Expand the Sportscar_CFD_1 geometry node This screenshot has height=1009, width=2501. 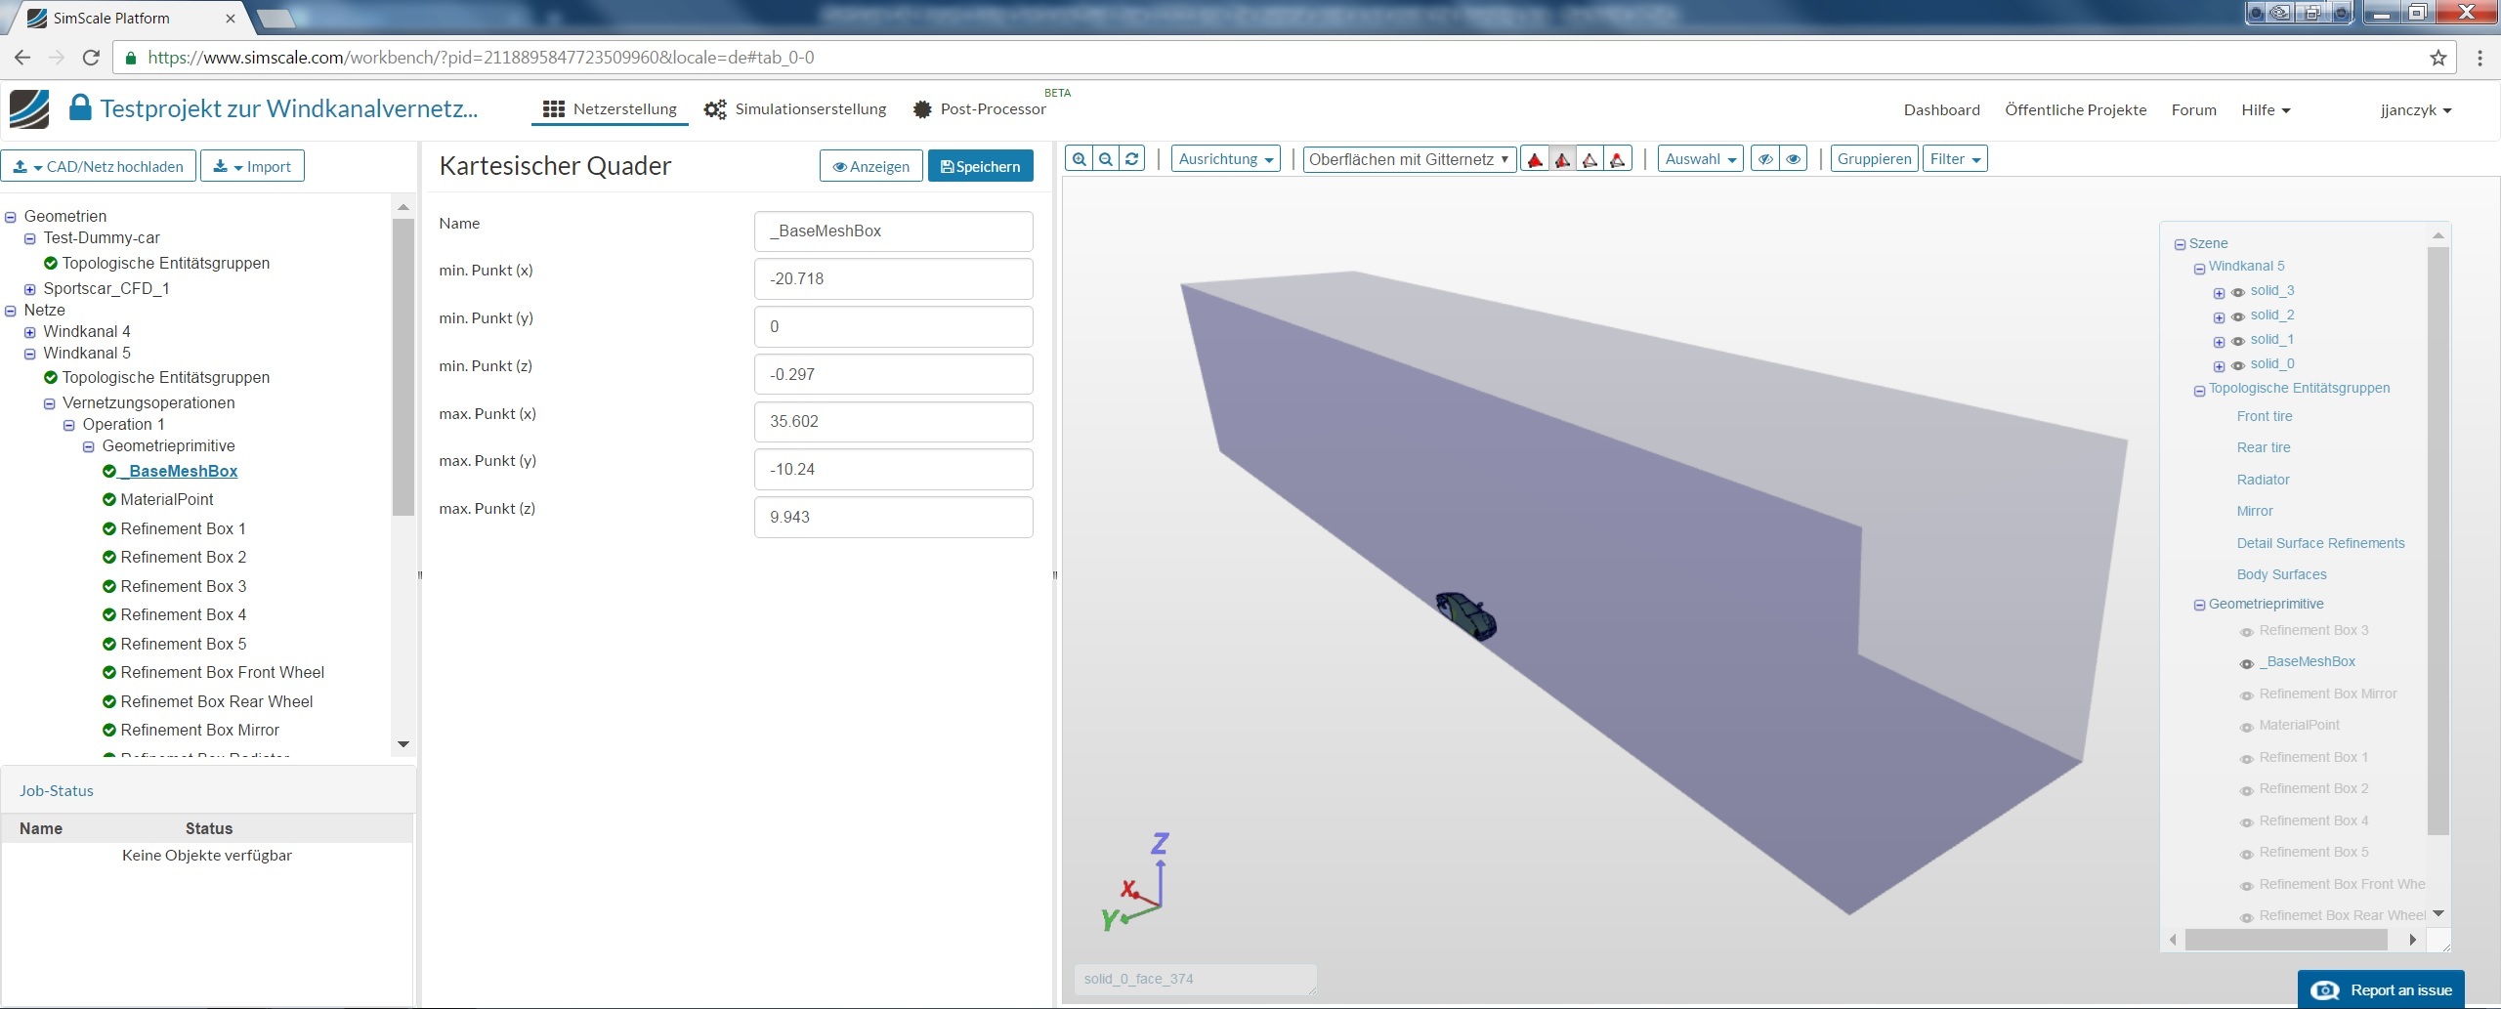(30, 289)
